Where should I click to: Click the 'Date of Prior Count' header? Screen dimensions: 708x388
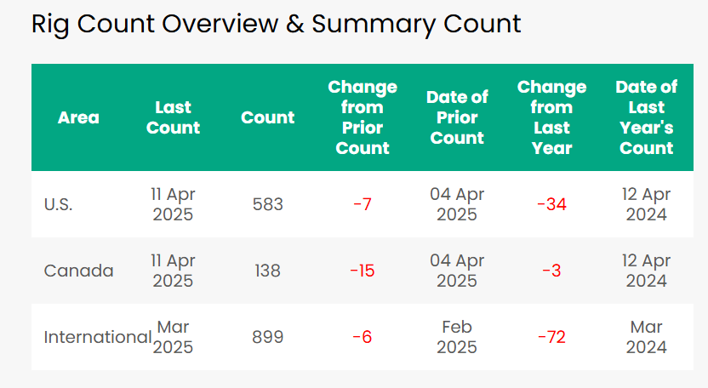[457, 117]
